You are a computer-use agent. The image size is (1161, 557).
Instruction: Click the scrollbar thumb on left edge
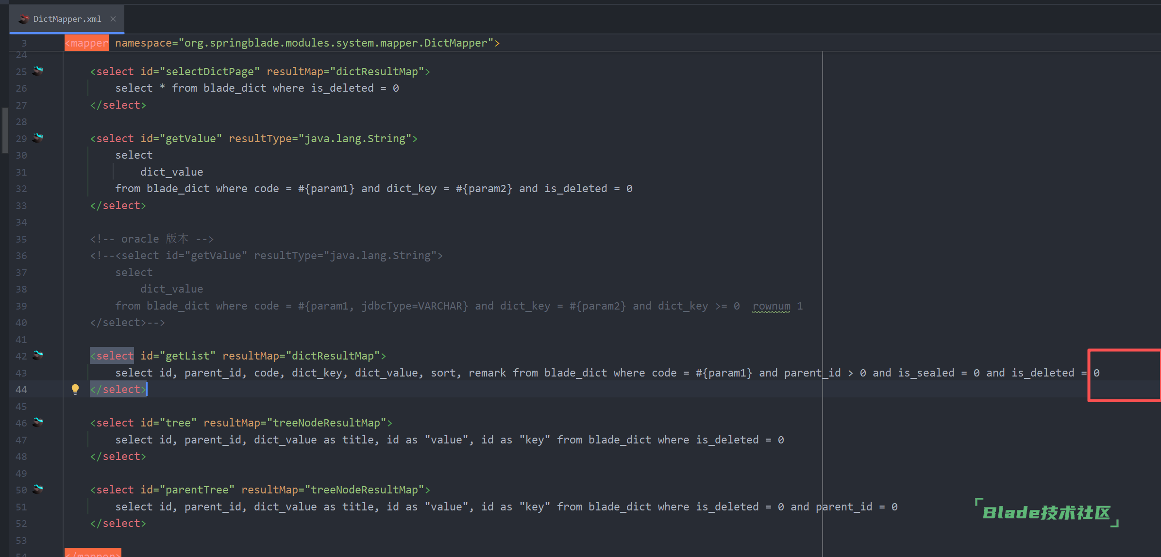(5, 130)
